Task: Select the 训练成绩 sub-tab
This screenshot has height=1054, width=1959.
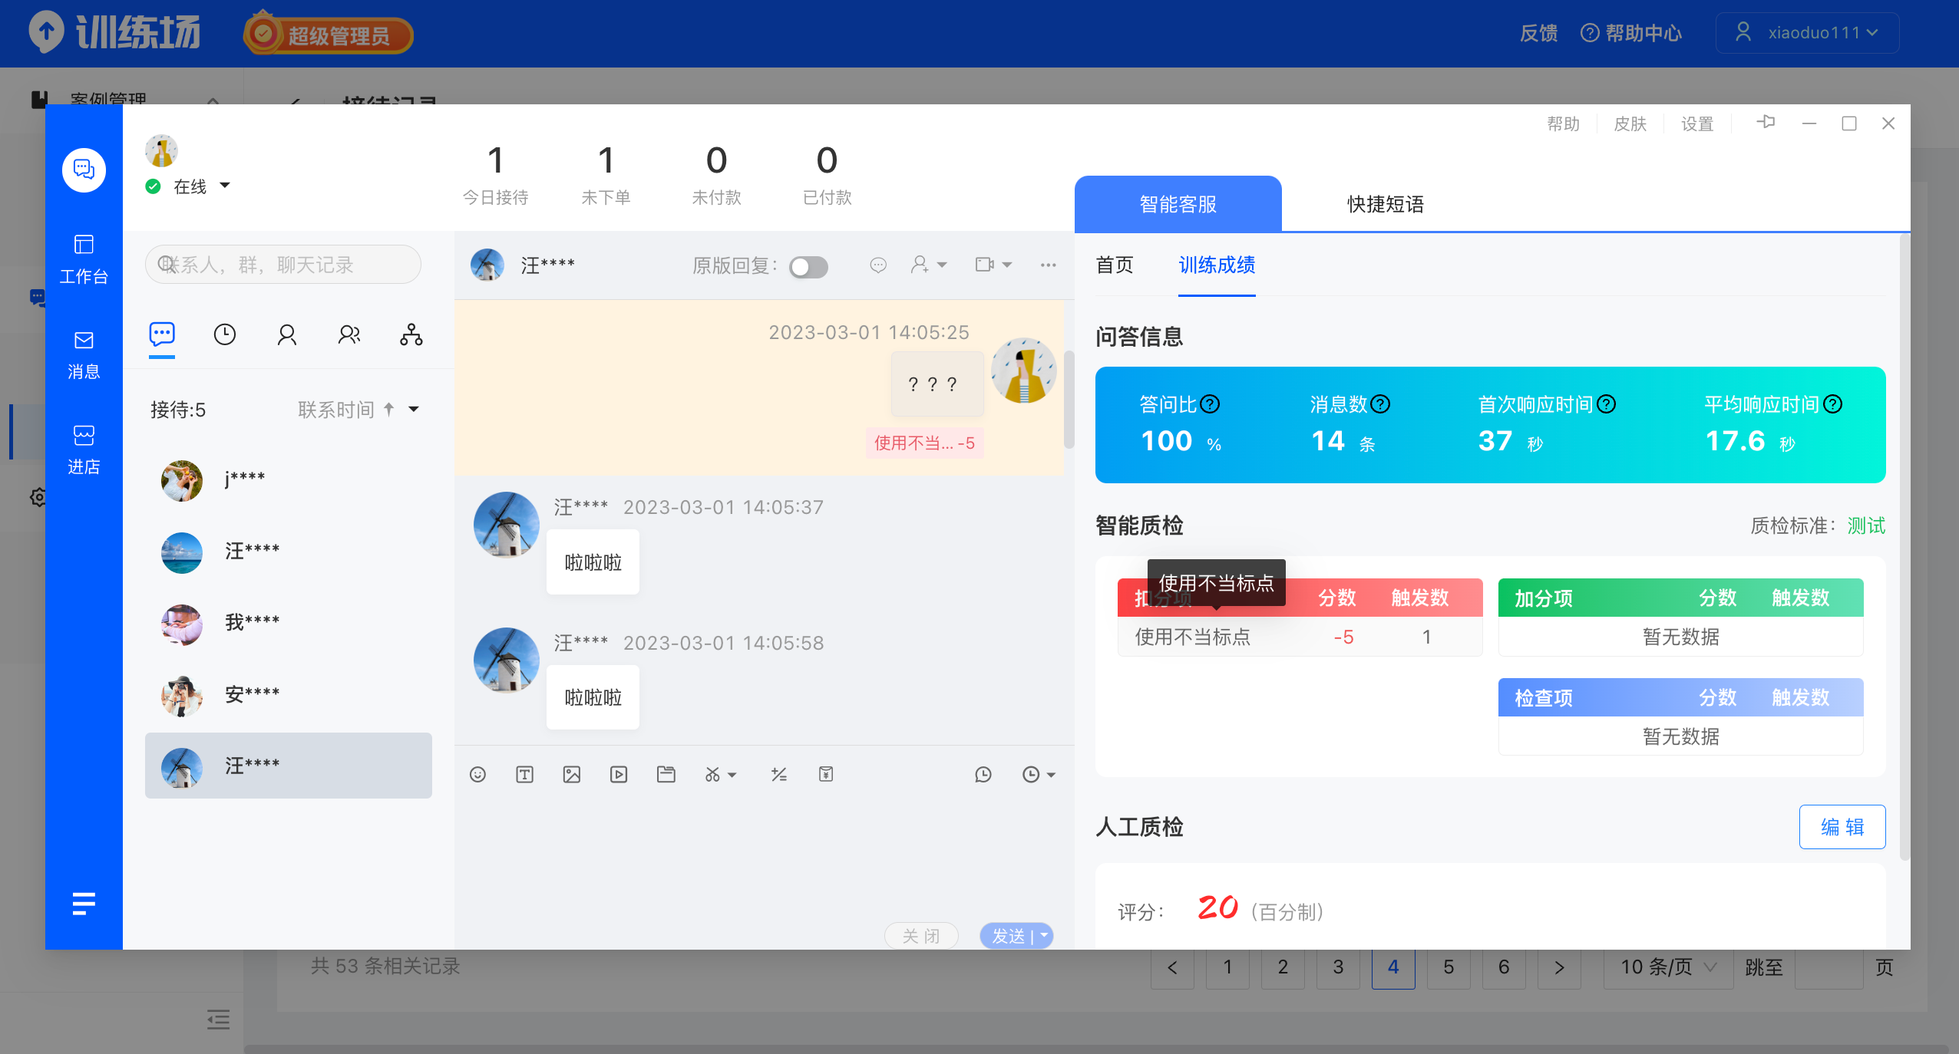Action: [x=1217, y=265]
